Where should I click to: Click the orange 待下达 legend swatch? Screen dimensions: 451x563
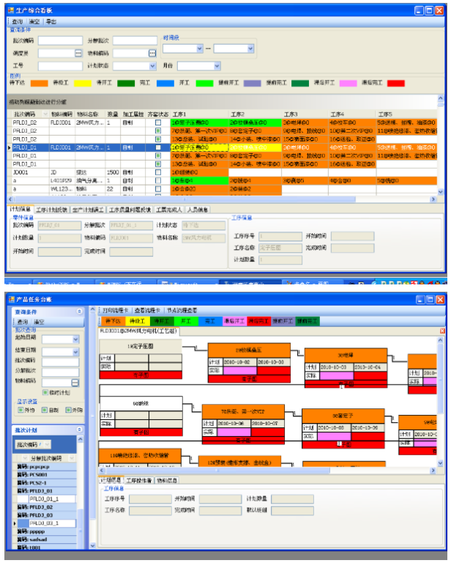(40, 84)
